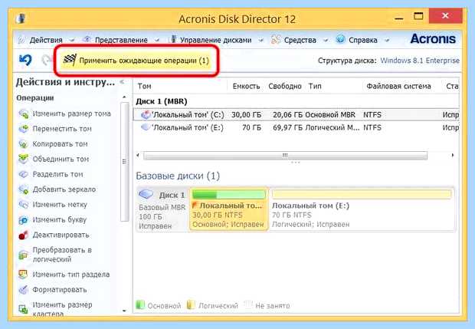Click the Деактивировать icon
The image size is (475, 329).
pos(23,235)
